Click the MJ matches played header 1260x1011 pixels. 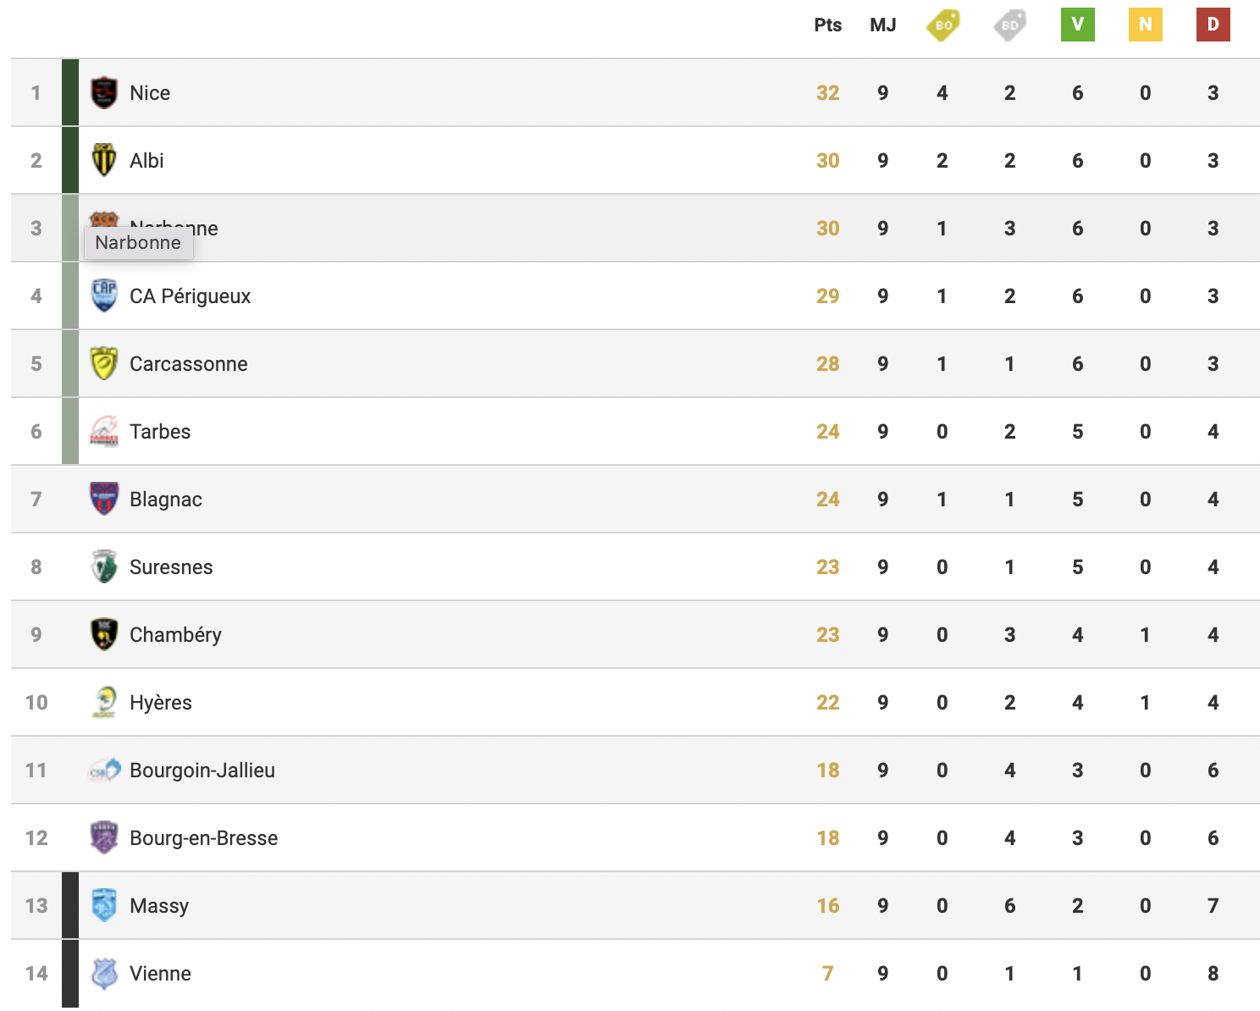tap(883, 25)
